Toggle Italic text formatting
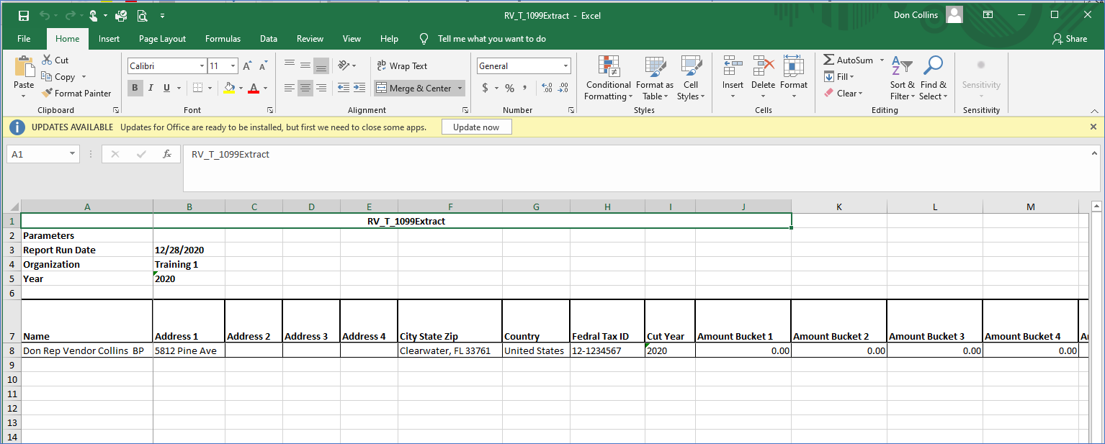This screenshot has width=1105, height=444. coord(151,88)
